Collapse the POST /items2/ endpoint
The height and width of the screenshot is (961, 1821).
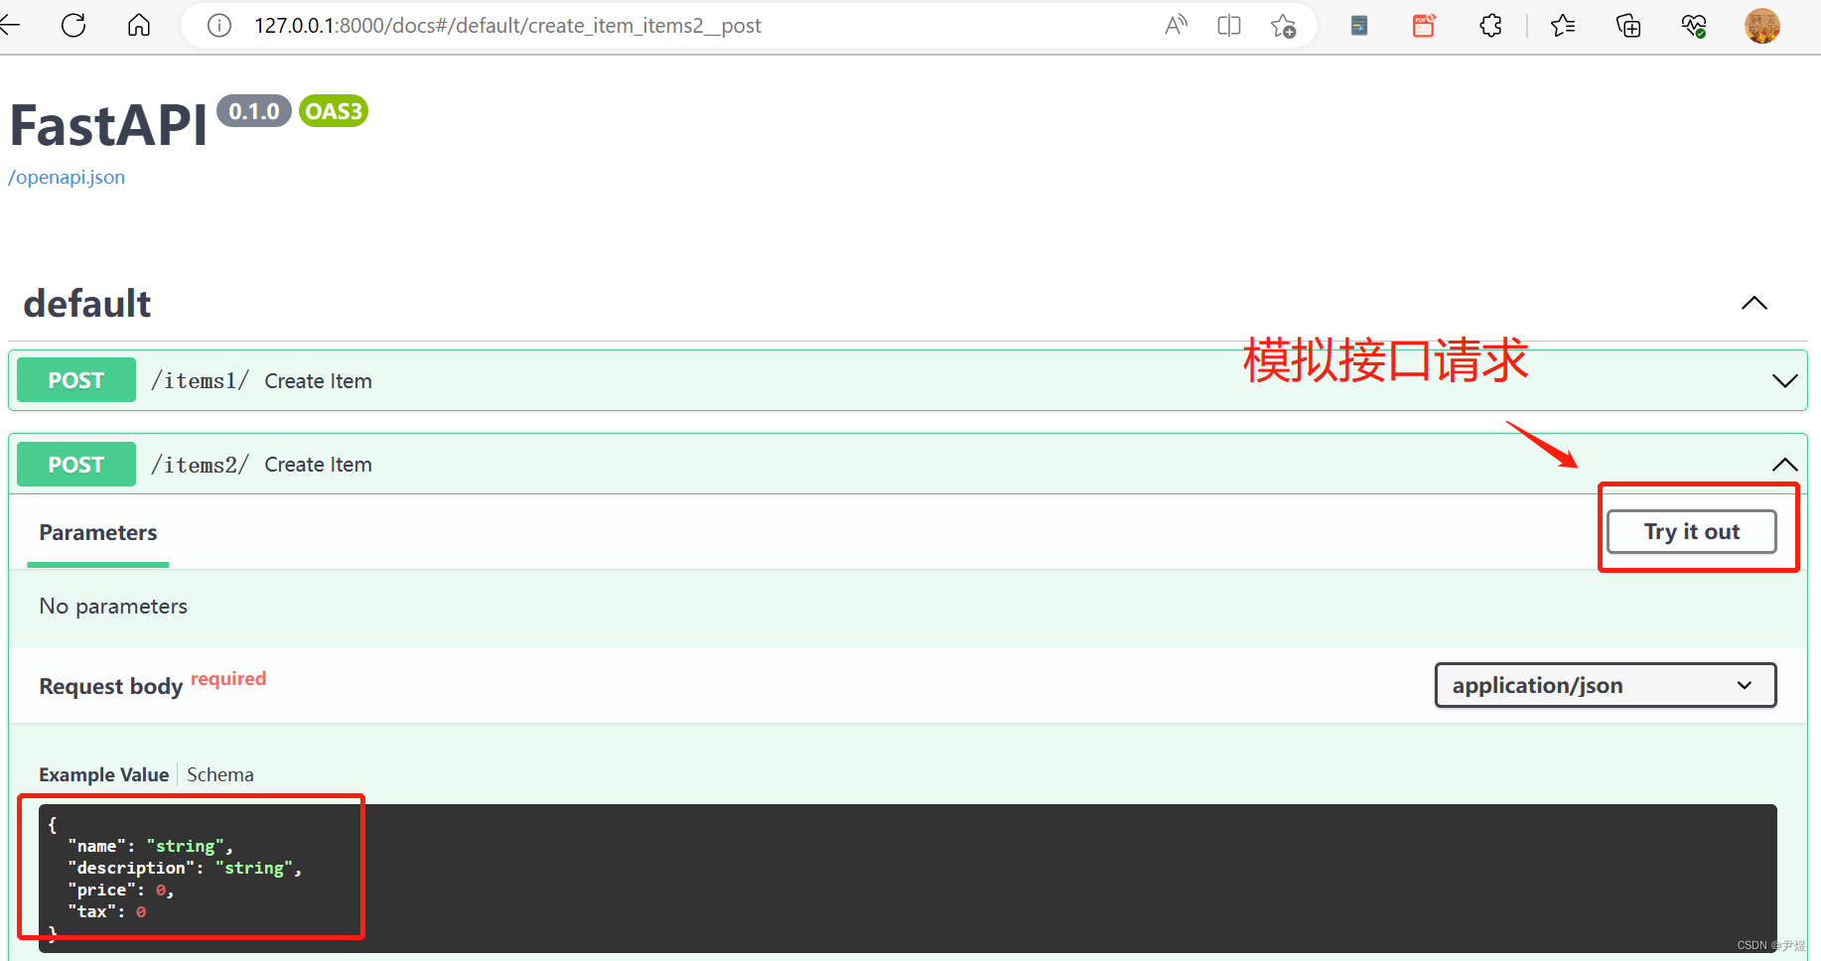point(1784,464)
